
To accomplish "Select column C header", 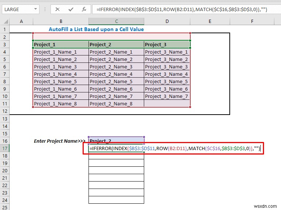I will [x=116, y=21].
